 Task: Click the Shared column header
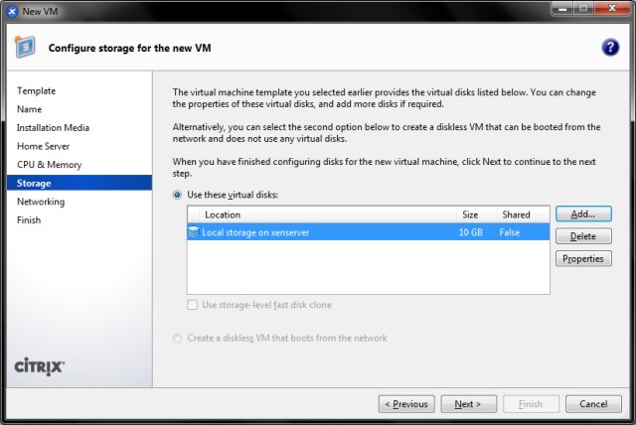524,214
